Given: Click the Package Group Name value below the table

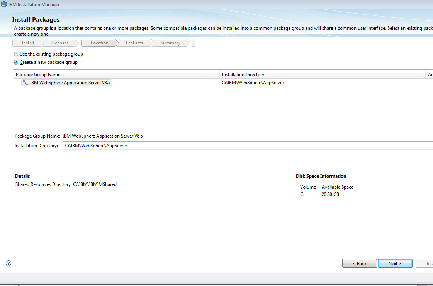Looking at the screenshot, I should pyautogui.click(x=102, y=136).
